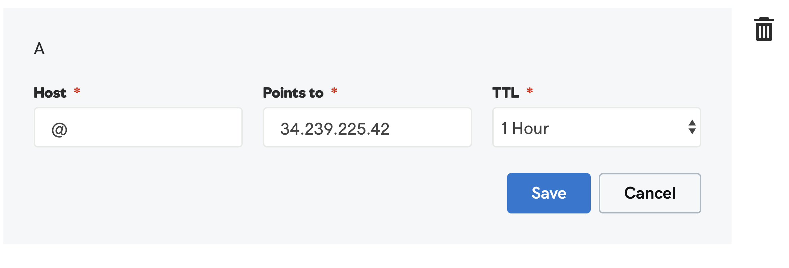Cancel editing the DNS record

[650, 193]
